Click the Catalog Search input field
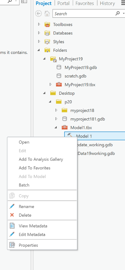 point(84,13)
